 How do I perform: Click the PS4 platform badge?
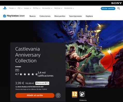coord(17,70)
